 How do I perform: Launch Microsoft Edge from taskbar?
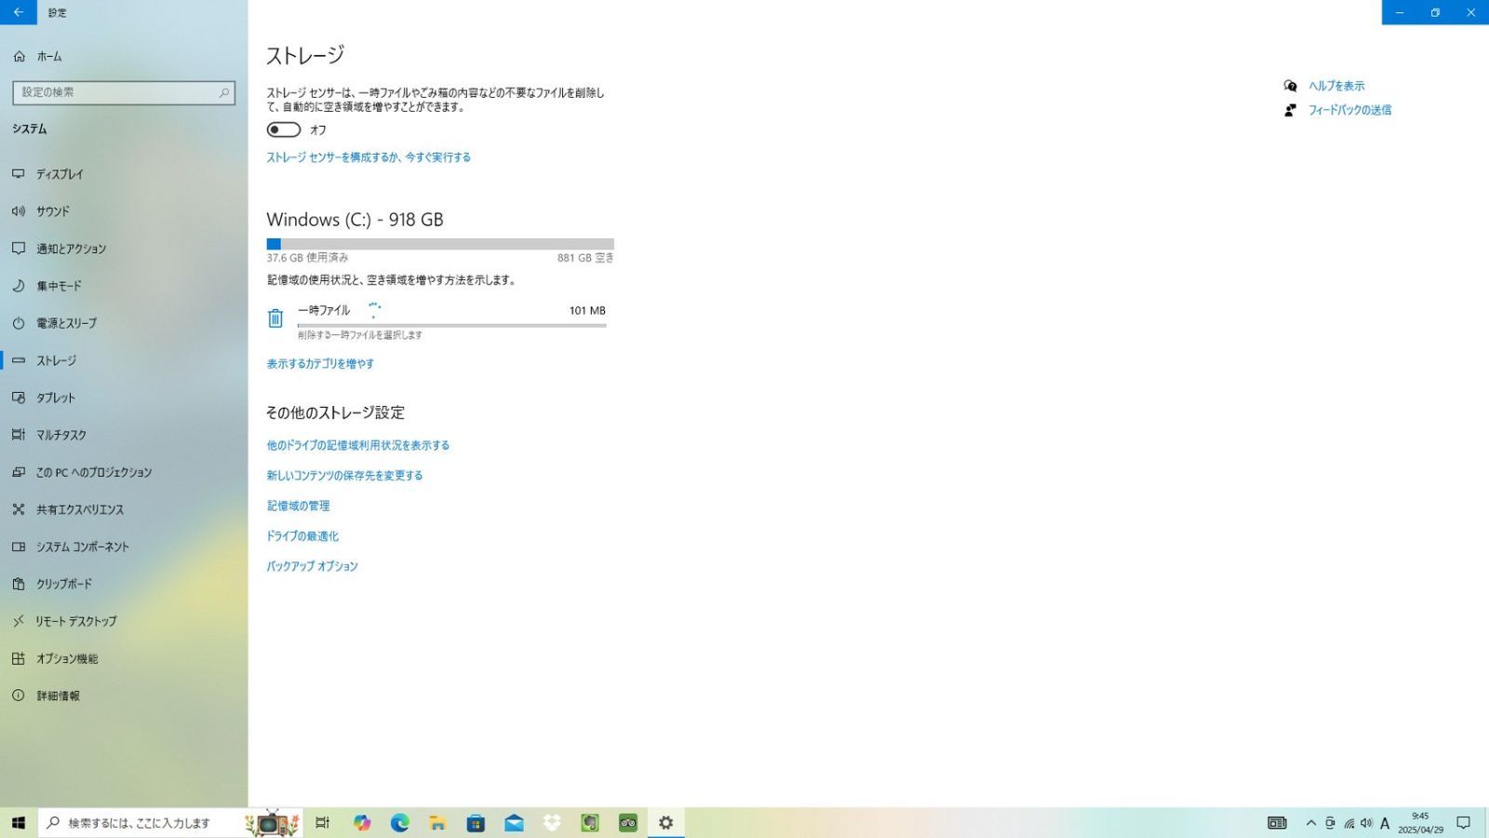pos(400,822)
